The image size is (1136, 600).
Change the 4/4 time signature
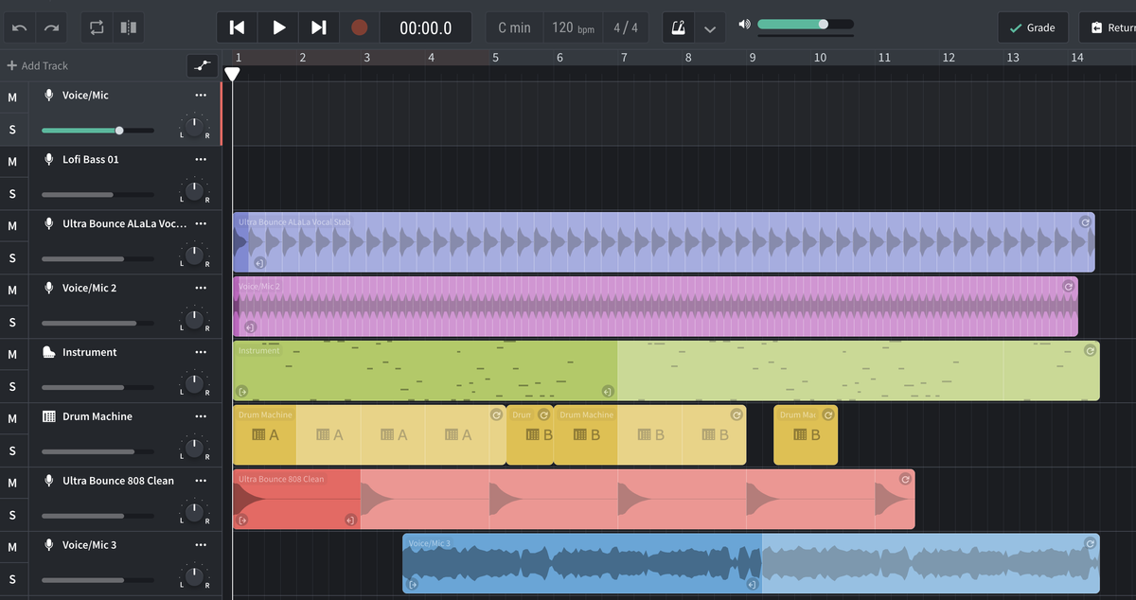coord(626,27)
